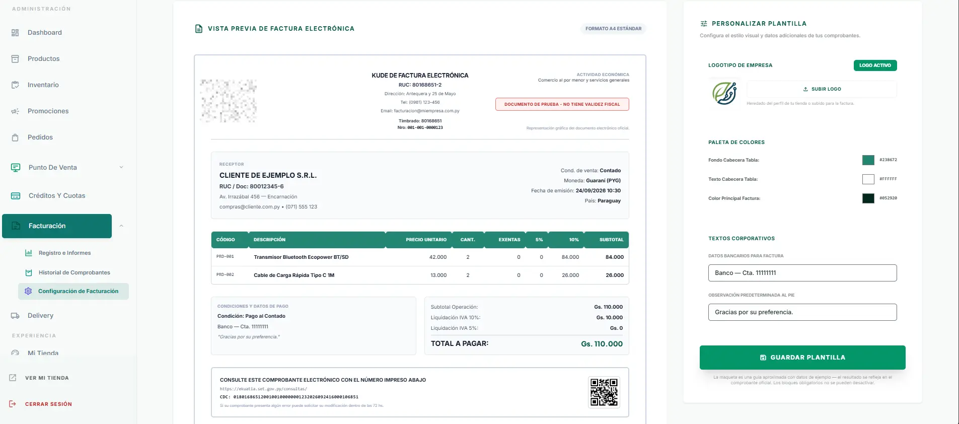Click the Créditos Y Cuotas card icon
The width and height of the screenshot is (959, 424).
(x=16, y=196)
